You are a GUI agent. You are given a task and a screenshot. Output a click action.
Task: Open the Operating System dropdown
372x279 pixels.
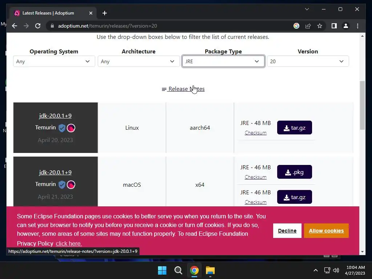point(54,61)
